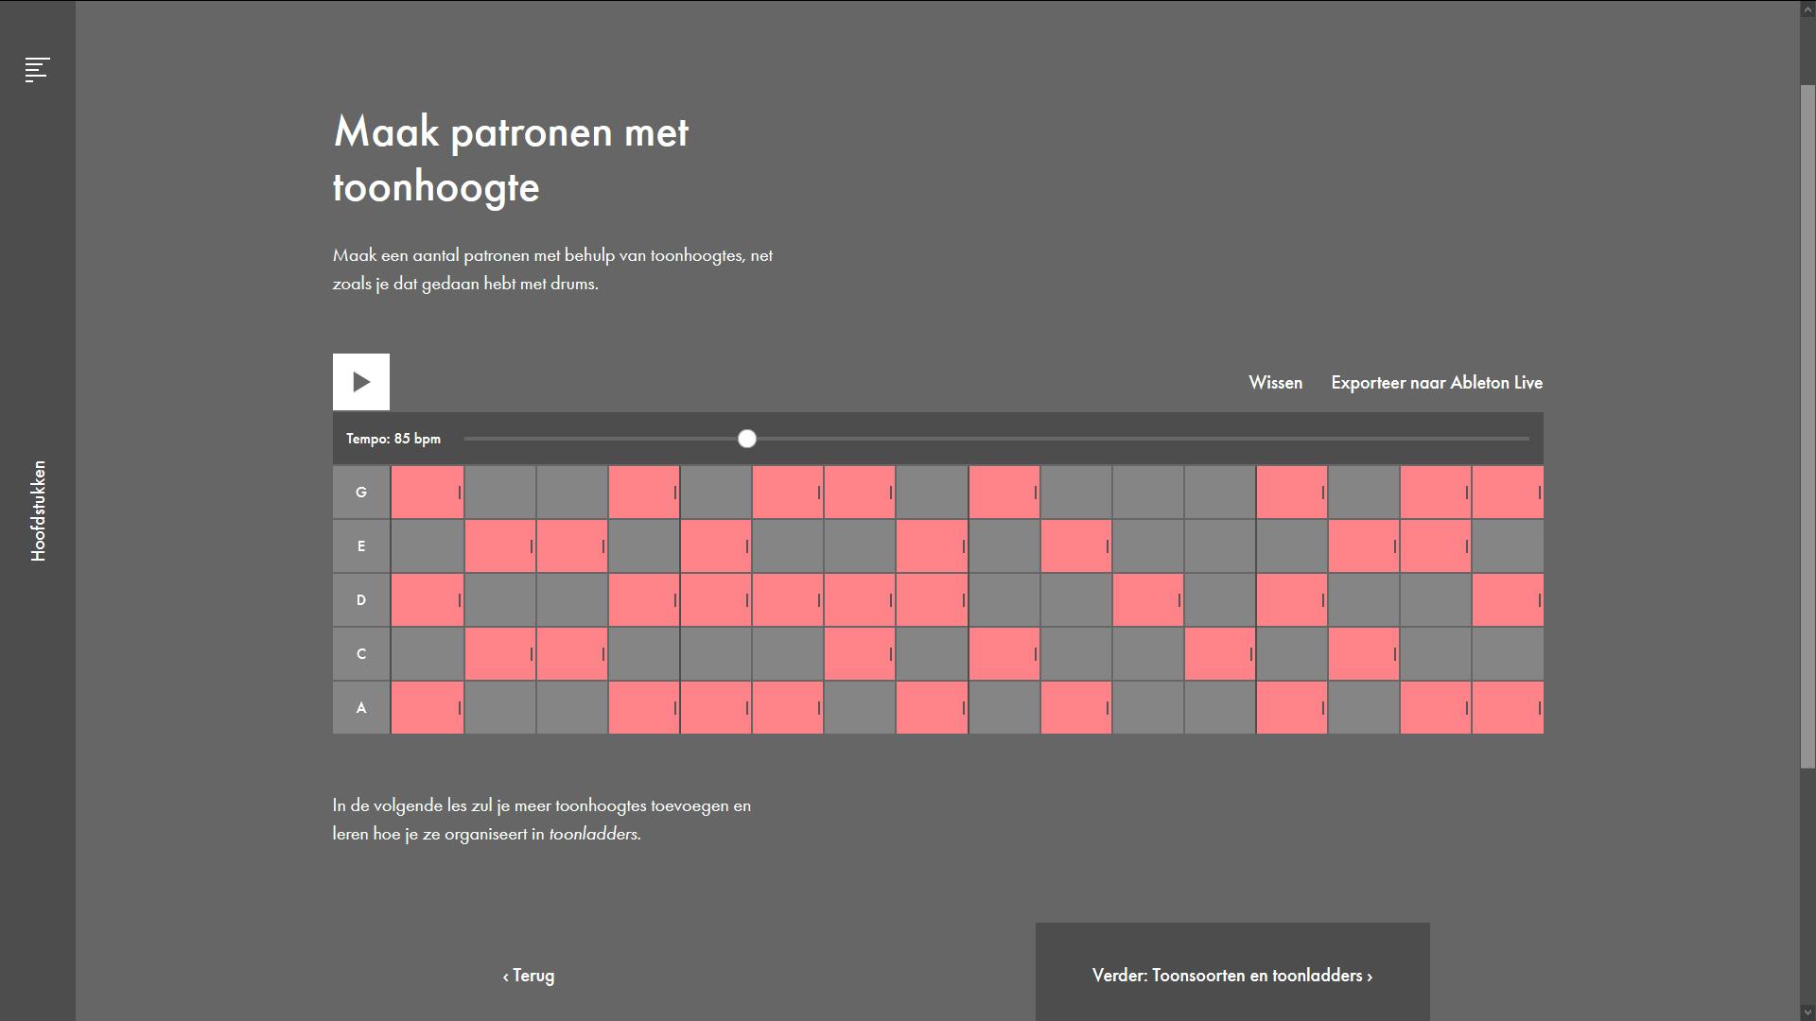1816x1021 pixels.
Task: Click the A note label
Action: (361, 708)
